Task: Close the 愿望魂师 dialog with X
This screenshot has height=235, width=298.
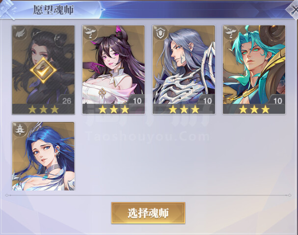Action: tap(293, 9)
